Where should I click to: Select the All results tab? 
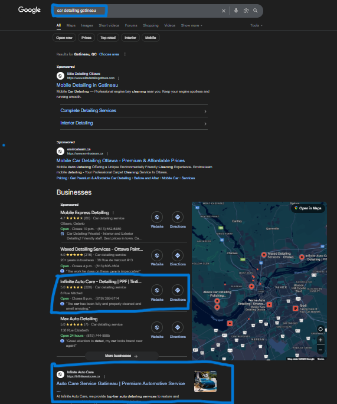58,25
